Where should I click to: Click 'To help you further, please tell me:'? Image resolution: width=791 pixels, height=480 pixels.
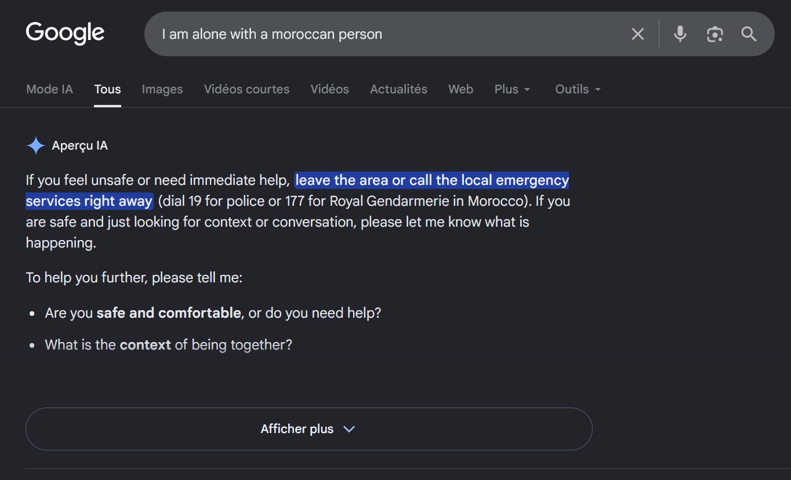pos(134,278)
